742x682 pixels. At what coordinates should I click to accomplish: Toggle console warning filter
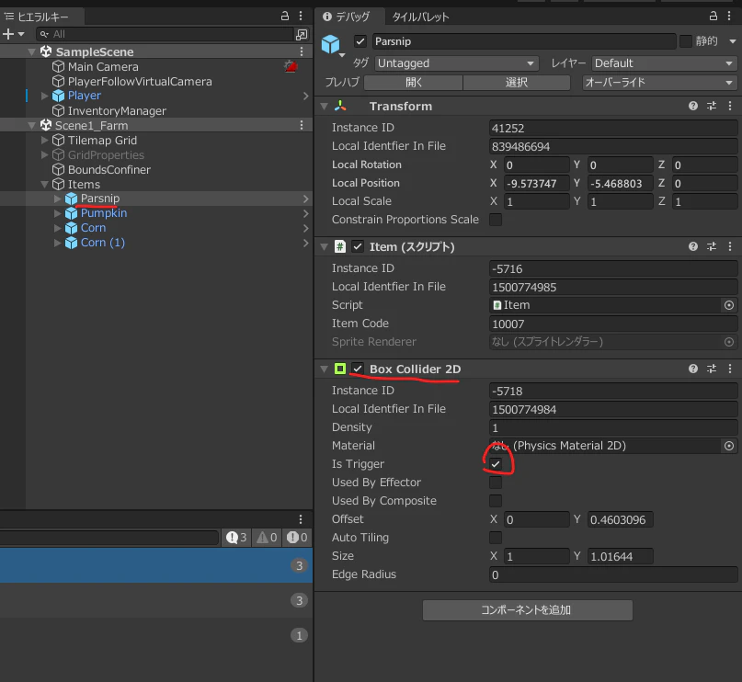pos(267,538)
